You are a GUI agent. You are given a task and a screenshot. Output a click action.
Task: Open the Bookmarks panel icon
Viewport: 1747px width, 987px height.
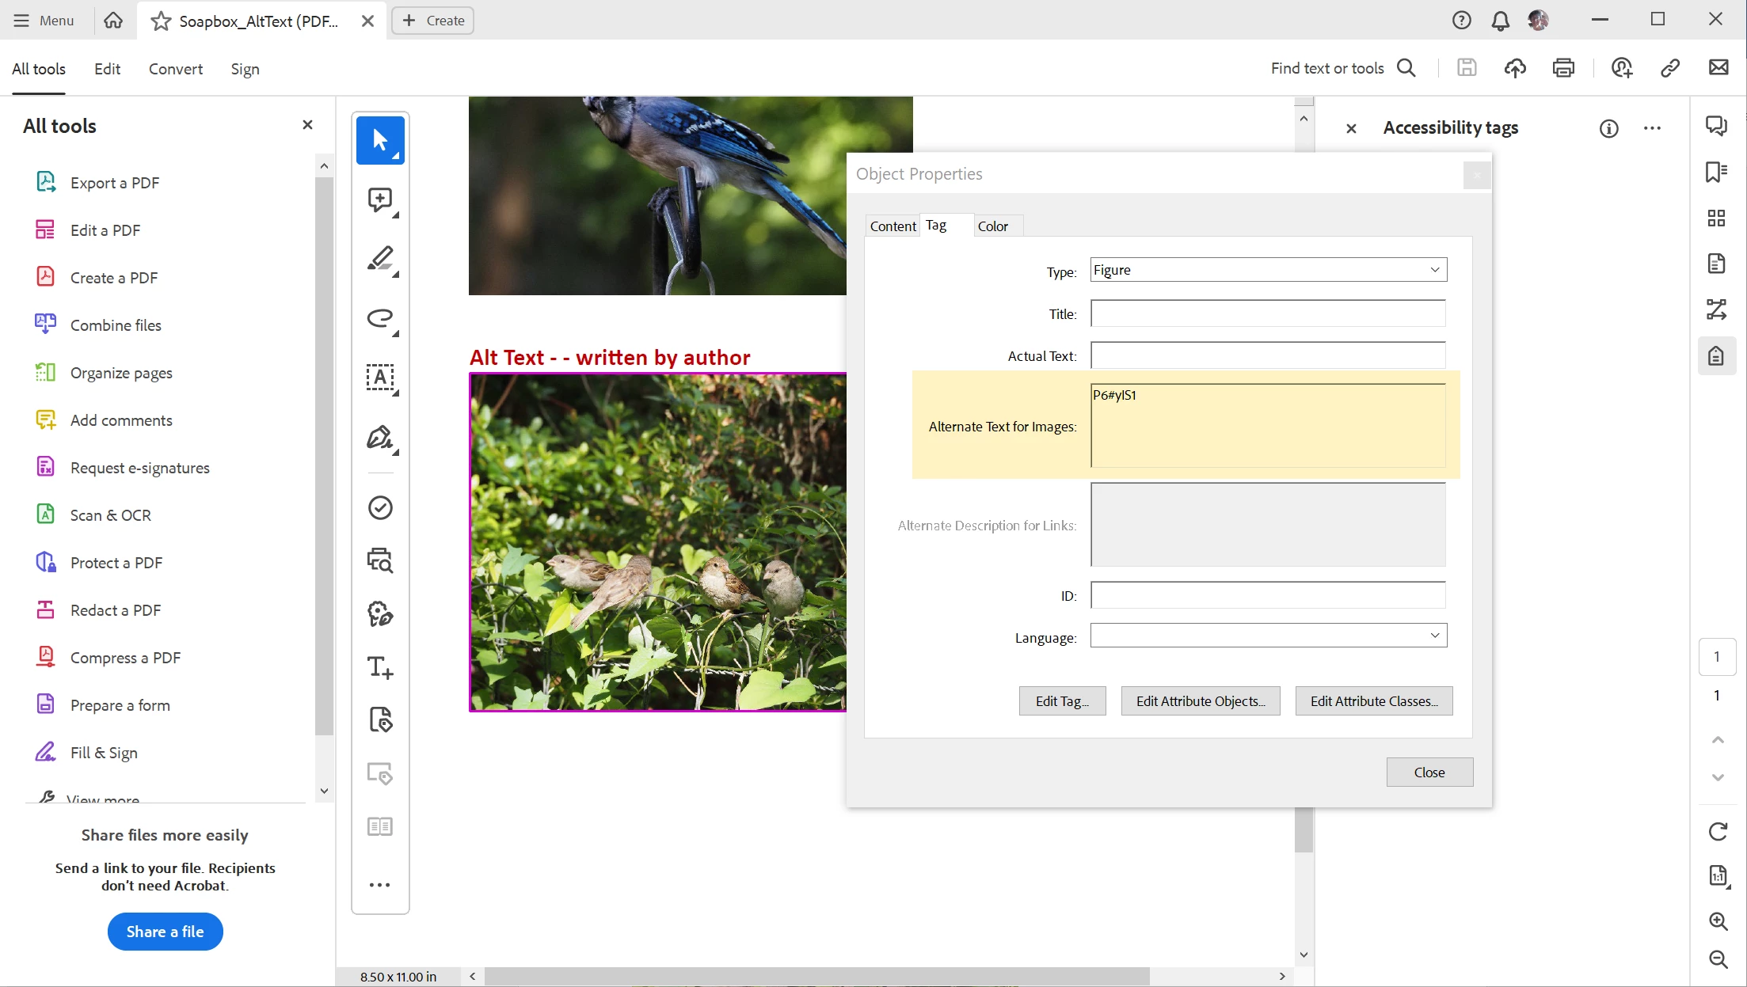(1716, 172)
